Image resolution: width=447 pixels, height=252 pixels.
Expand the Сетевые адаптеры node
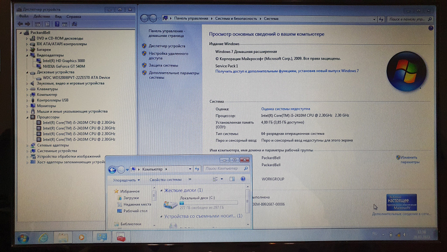(x=27, y=145)
